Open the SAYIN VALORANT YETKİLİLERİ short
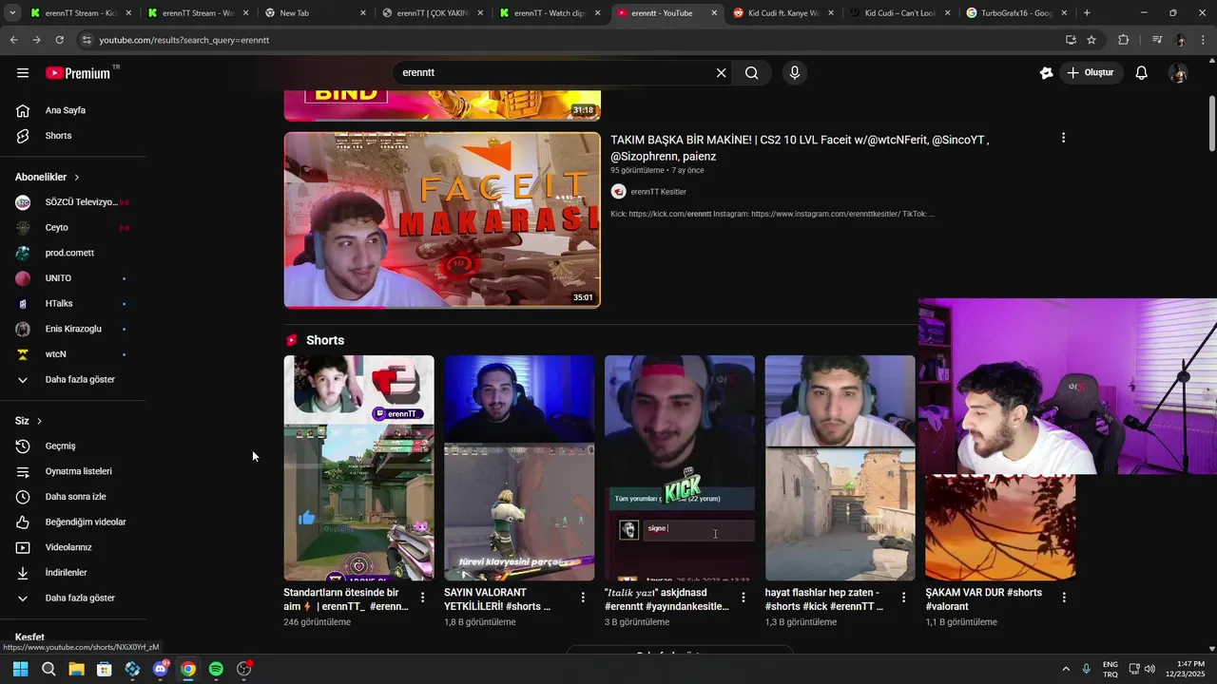The image size is (1217, 684). (x=519, y=467)
